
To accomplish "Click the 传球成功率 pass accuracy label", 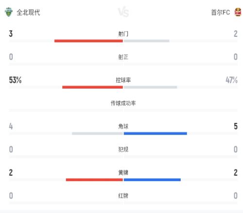I will (x=123, y=103).
